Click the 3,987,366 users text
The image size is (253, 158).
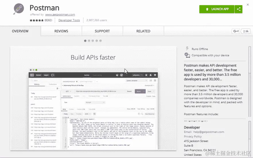click(x=96, y=20)
